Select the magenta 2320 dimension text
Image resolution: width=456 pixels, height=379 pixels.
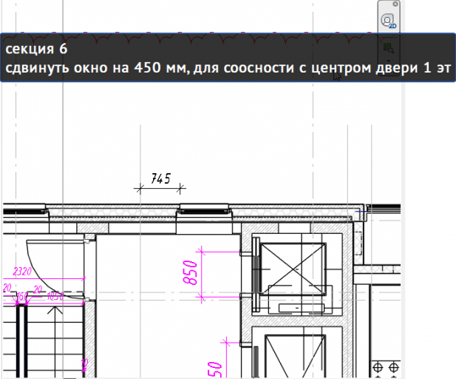[x=22, y=272]
